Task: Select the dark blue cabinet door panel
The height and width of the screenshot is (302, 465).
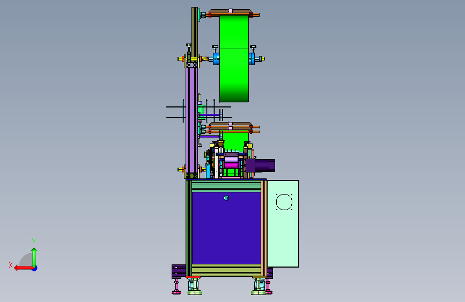Action: 226,228
